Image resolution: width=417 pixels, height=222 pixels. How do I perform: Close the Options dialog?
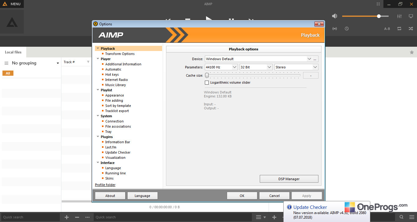(319, 24)
